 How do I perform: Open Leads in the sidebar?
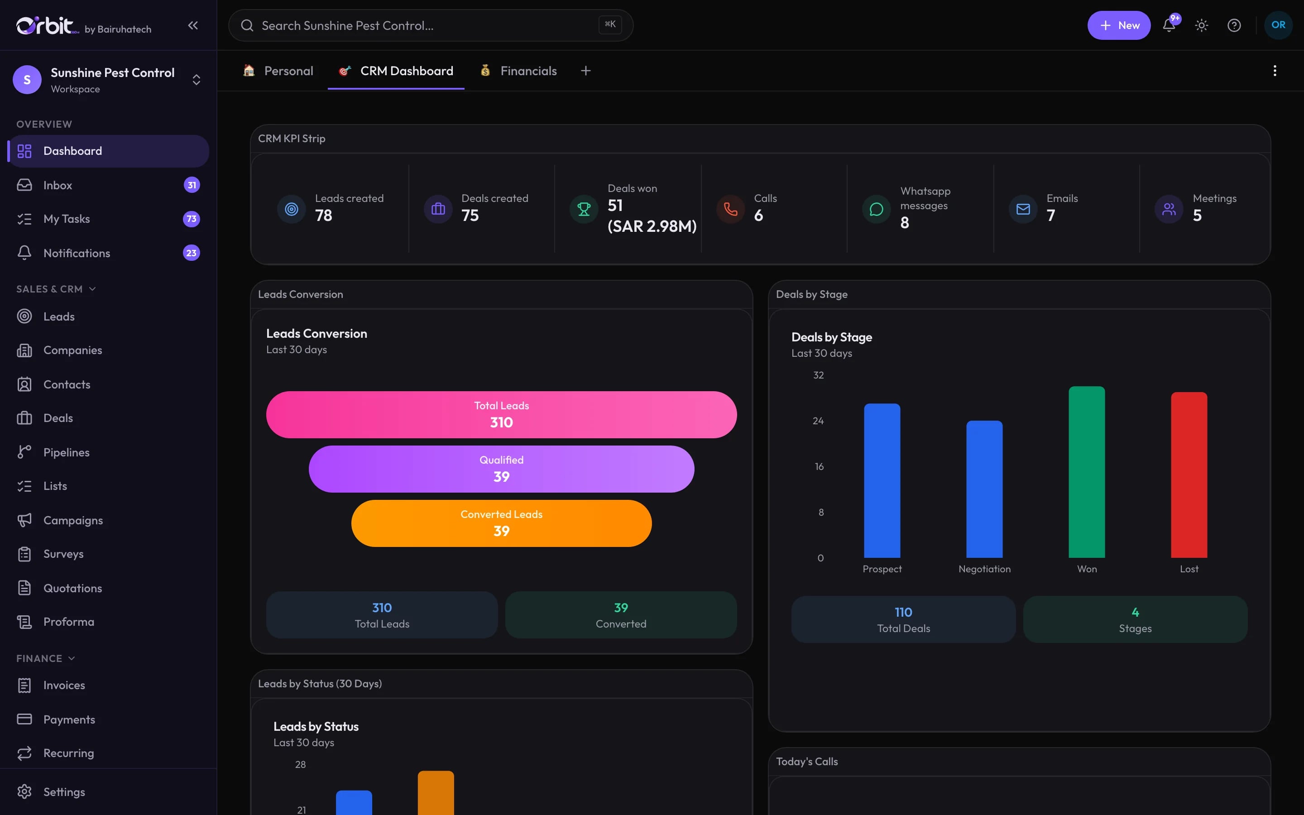[108, 316]
